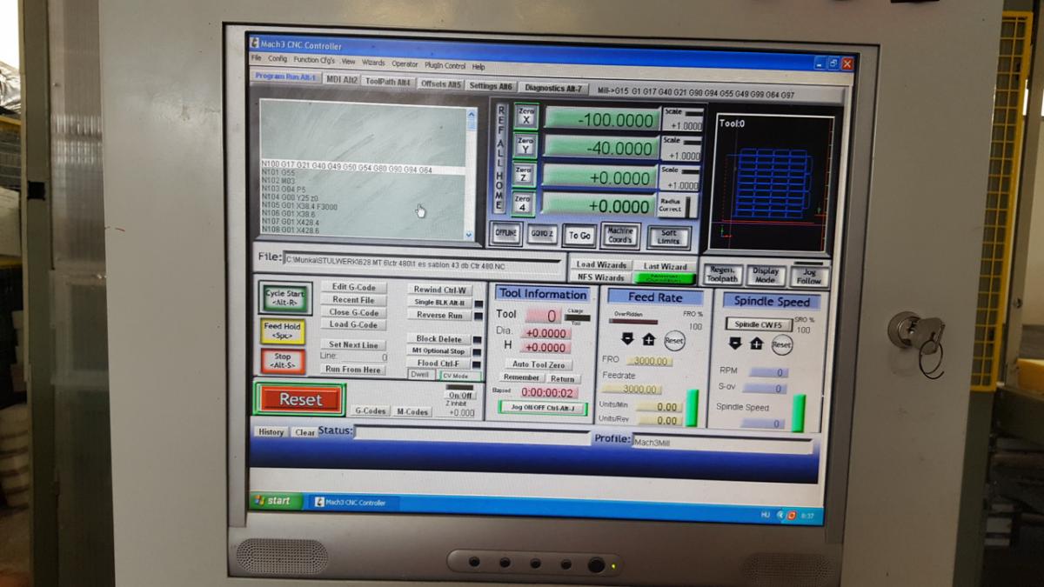Click the Machine Coord's button
Screen dimensions: 1044x587
pyautogui.click(x=620, y=236)
